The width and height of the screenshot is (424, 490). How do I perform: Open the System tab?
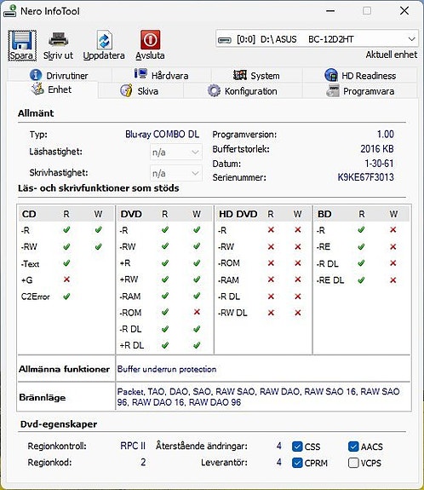click(256, 75)
